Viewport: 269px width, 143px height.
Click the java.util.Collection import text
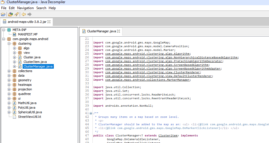[123, 87]
